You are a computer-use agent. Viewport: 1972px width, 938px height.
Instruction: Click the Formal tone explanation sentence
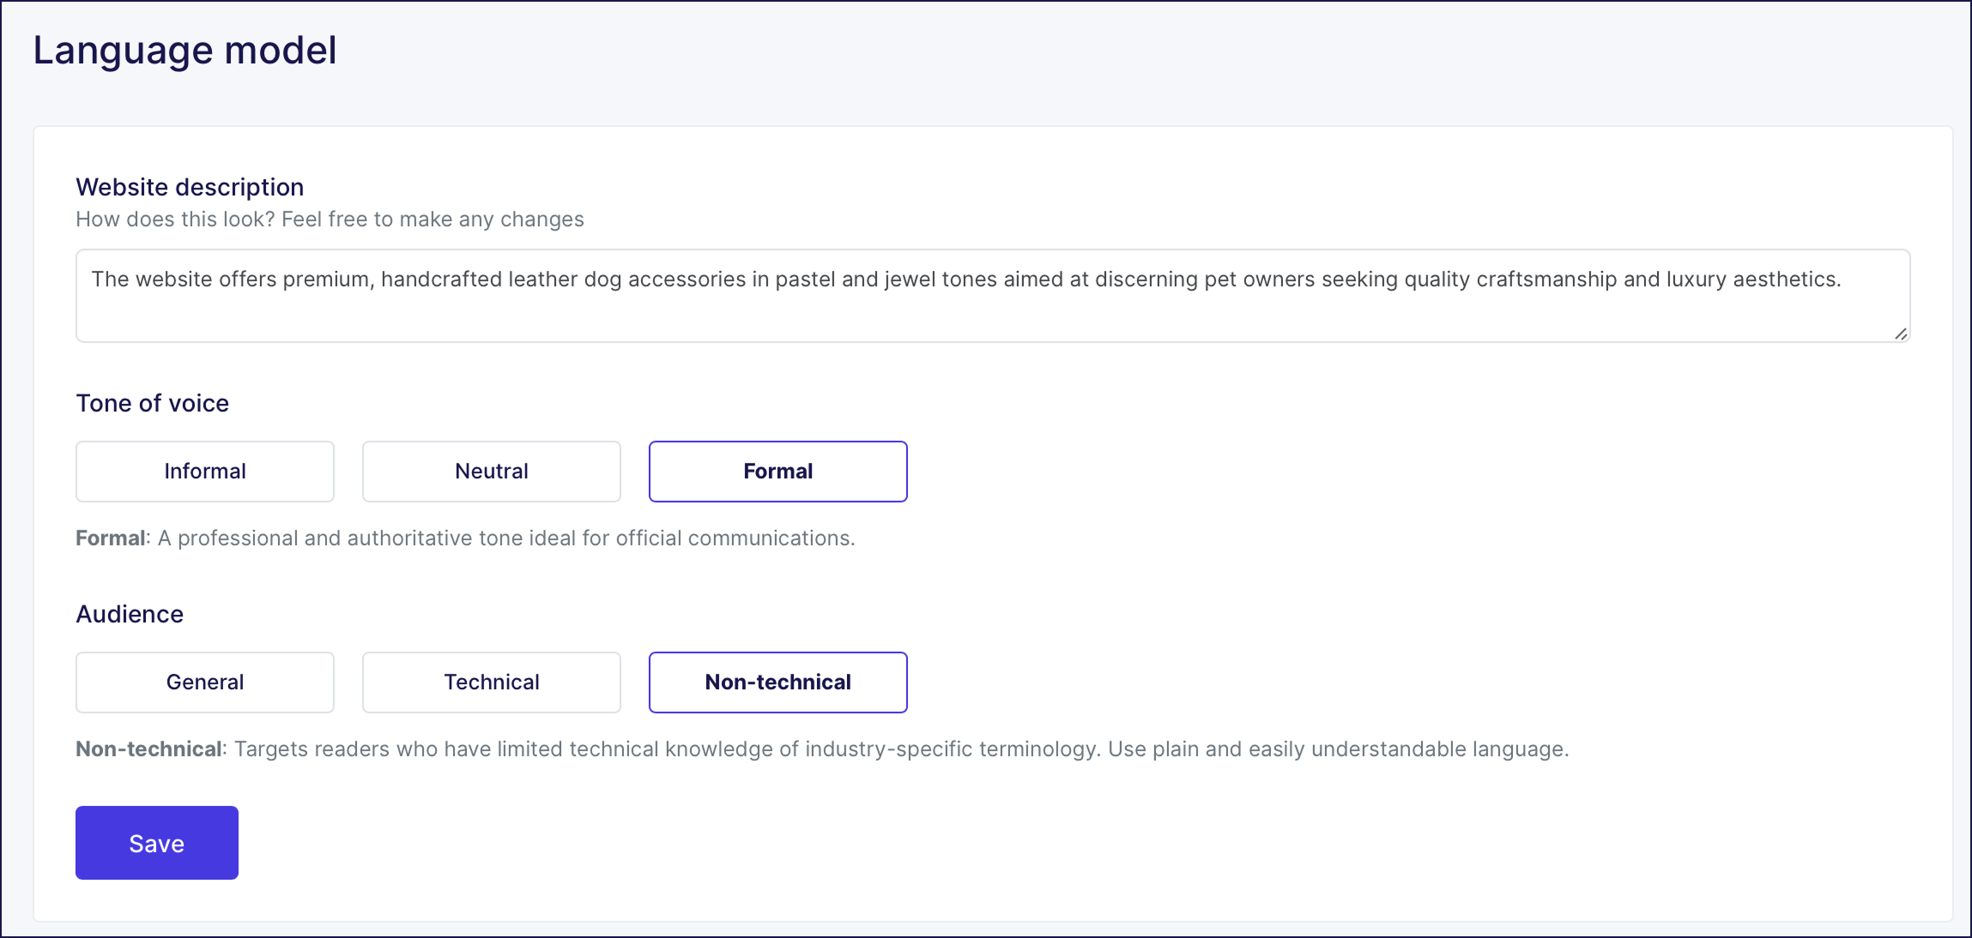pos(506,538)
